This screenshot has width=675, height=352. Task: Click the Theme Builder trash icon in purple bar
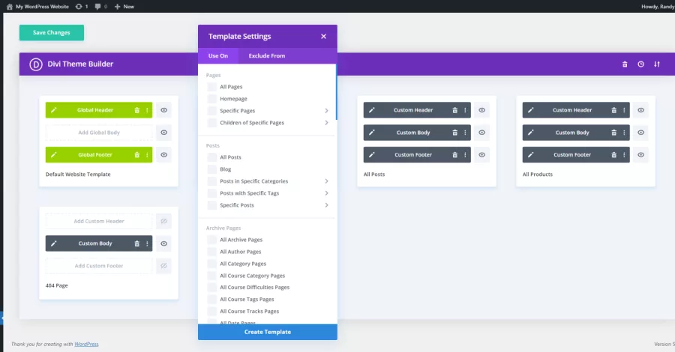(625, 64)
